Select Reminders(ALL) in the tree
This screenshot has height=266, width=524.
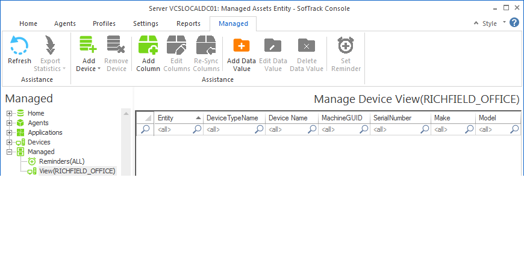tap(63, 161)
